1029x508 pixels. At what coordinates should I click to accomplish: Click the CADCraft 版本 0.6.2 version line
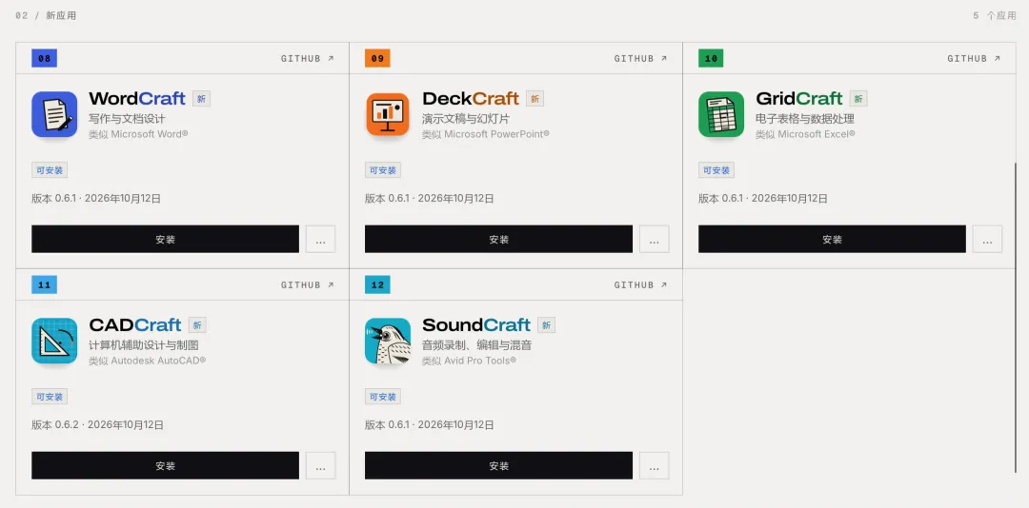[98, 424]
